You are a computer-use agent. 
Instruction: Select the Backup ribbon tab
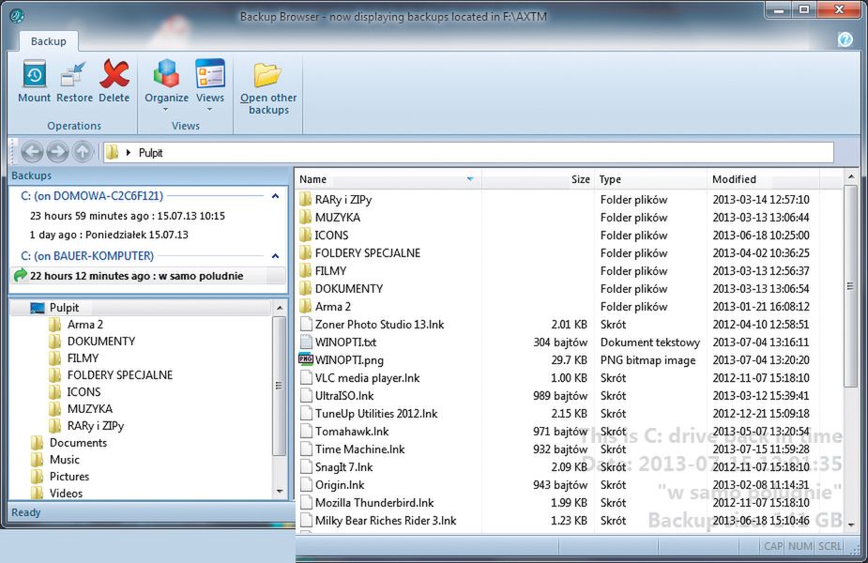pos(49,41)
